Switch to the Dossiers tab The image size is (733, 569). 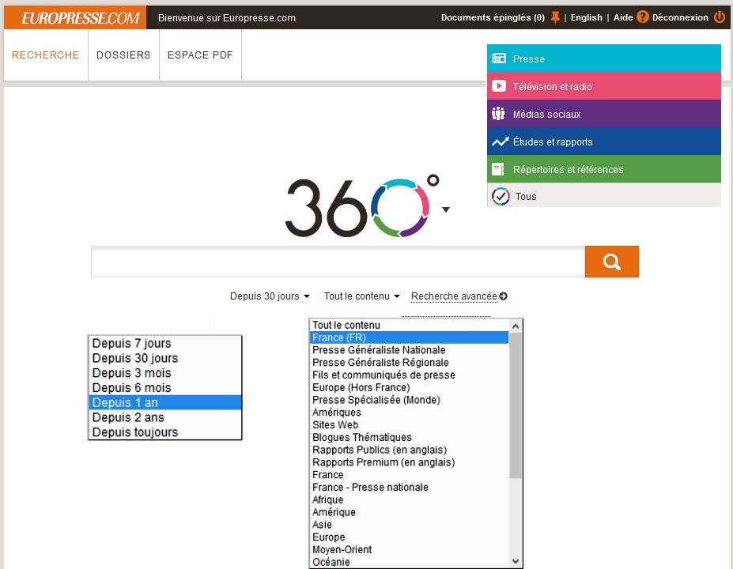(x=123, y=55)
